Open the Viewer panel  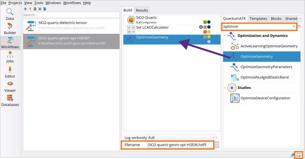point(10,86)
